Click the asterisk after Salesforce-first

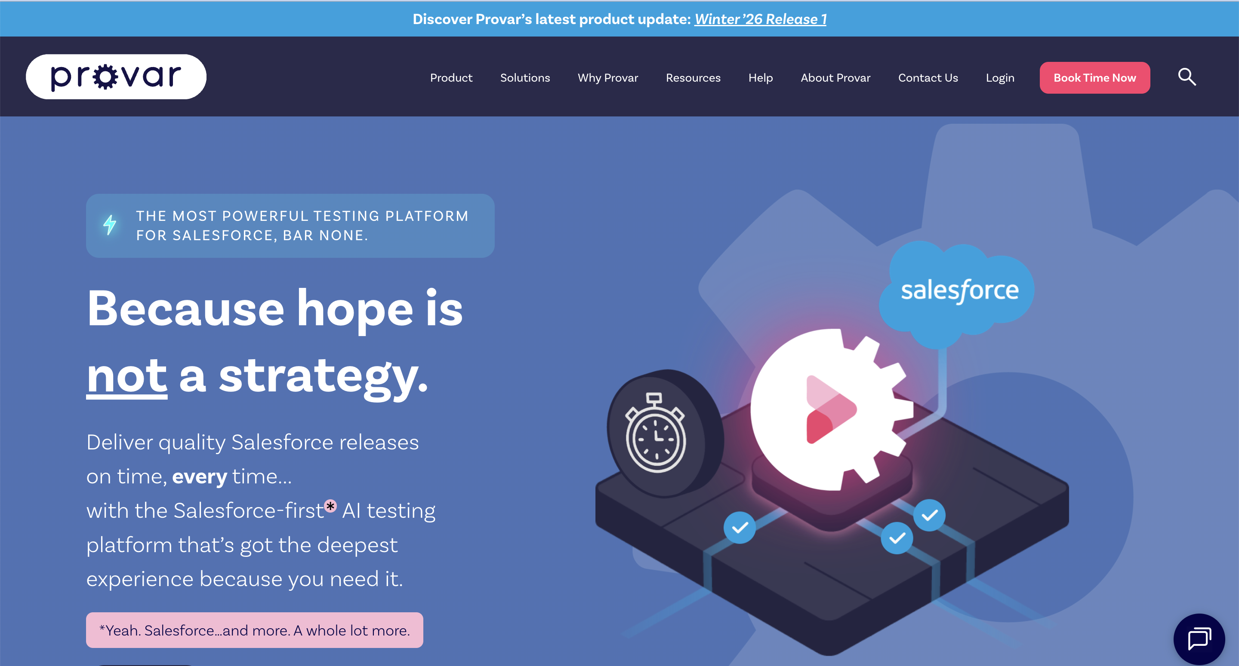[330, 505]
